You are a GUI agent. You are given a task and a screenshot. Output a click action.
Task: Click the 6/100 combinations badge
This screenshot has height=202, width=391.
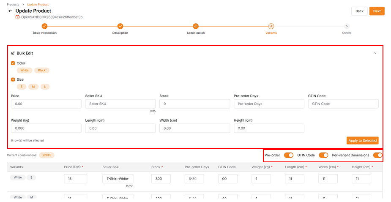point(46,155)
